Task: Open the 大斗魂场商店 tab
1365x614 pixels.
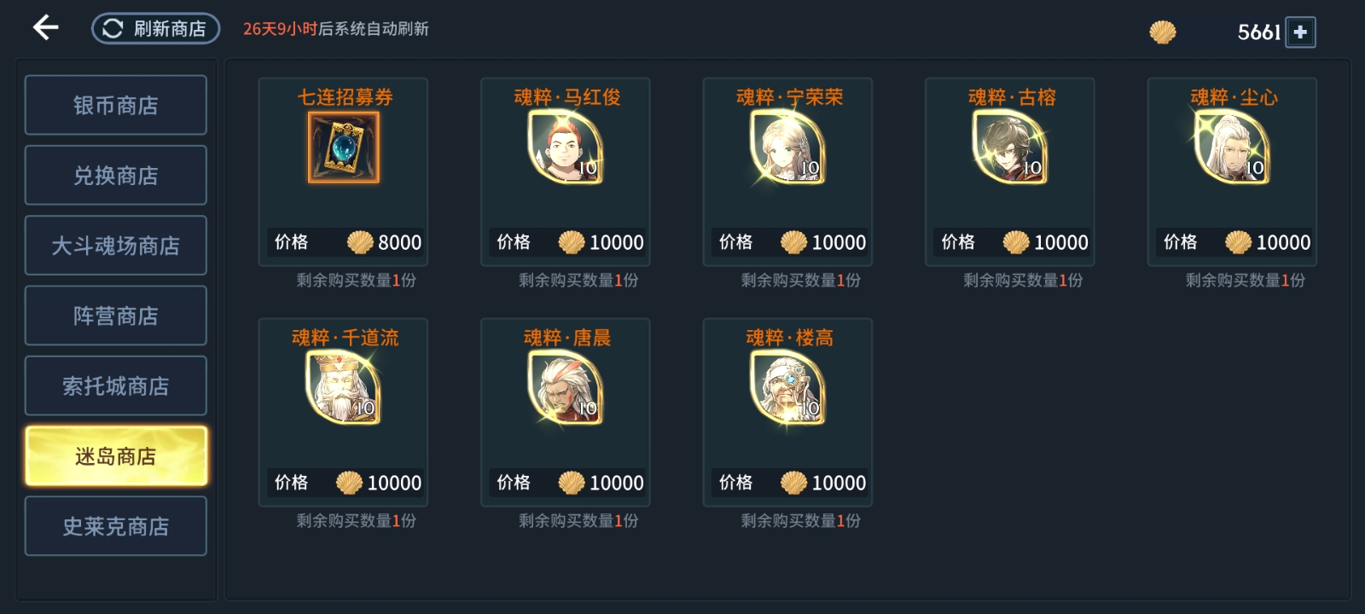Action: coord(116,246)
